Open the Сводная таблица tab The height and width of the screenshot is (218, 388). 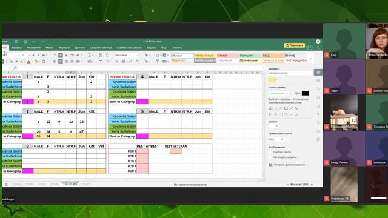[x=101, y=48]
